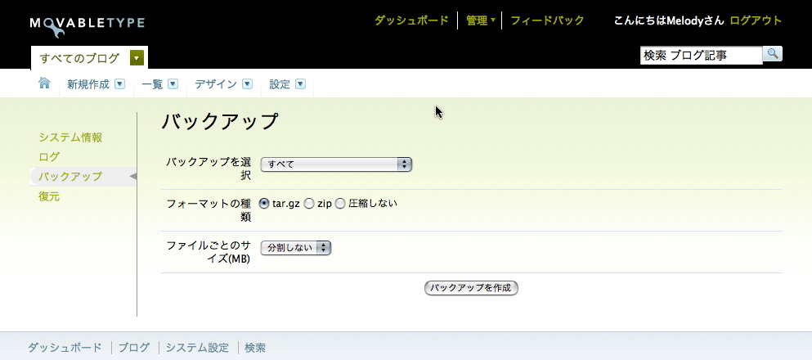Click the すべてのブログ tab label
Image resolution: width=812 pixels, height=360 pixels.
[x=80, y=58]
